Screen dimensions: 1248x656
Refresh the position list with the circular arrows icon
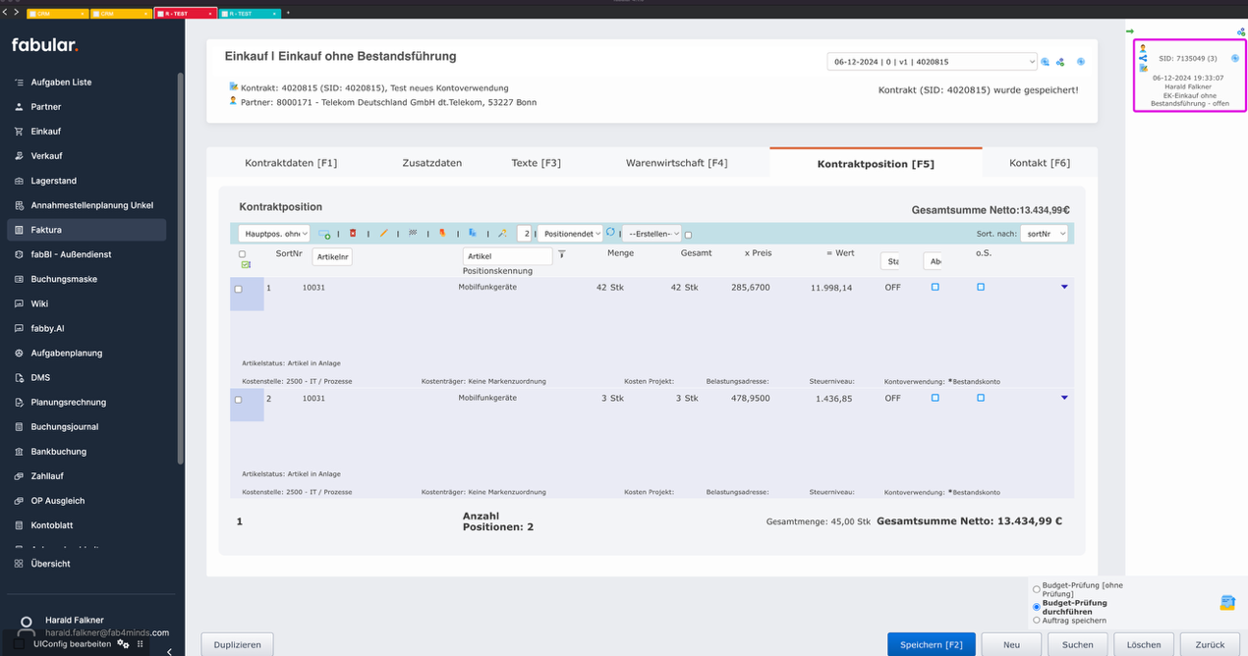[x=610, y=234]
